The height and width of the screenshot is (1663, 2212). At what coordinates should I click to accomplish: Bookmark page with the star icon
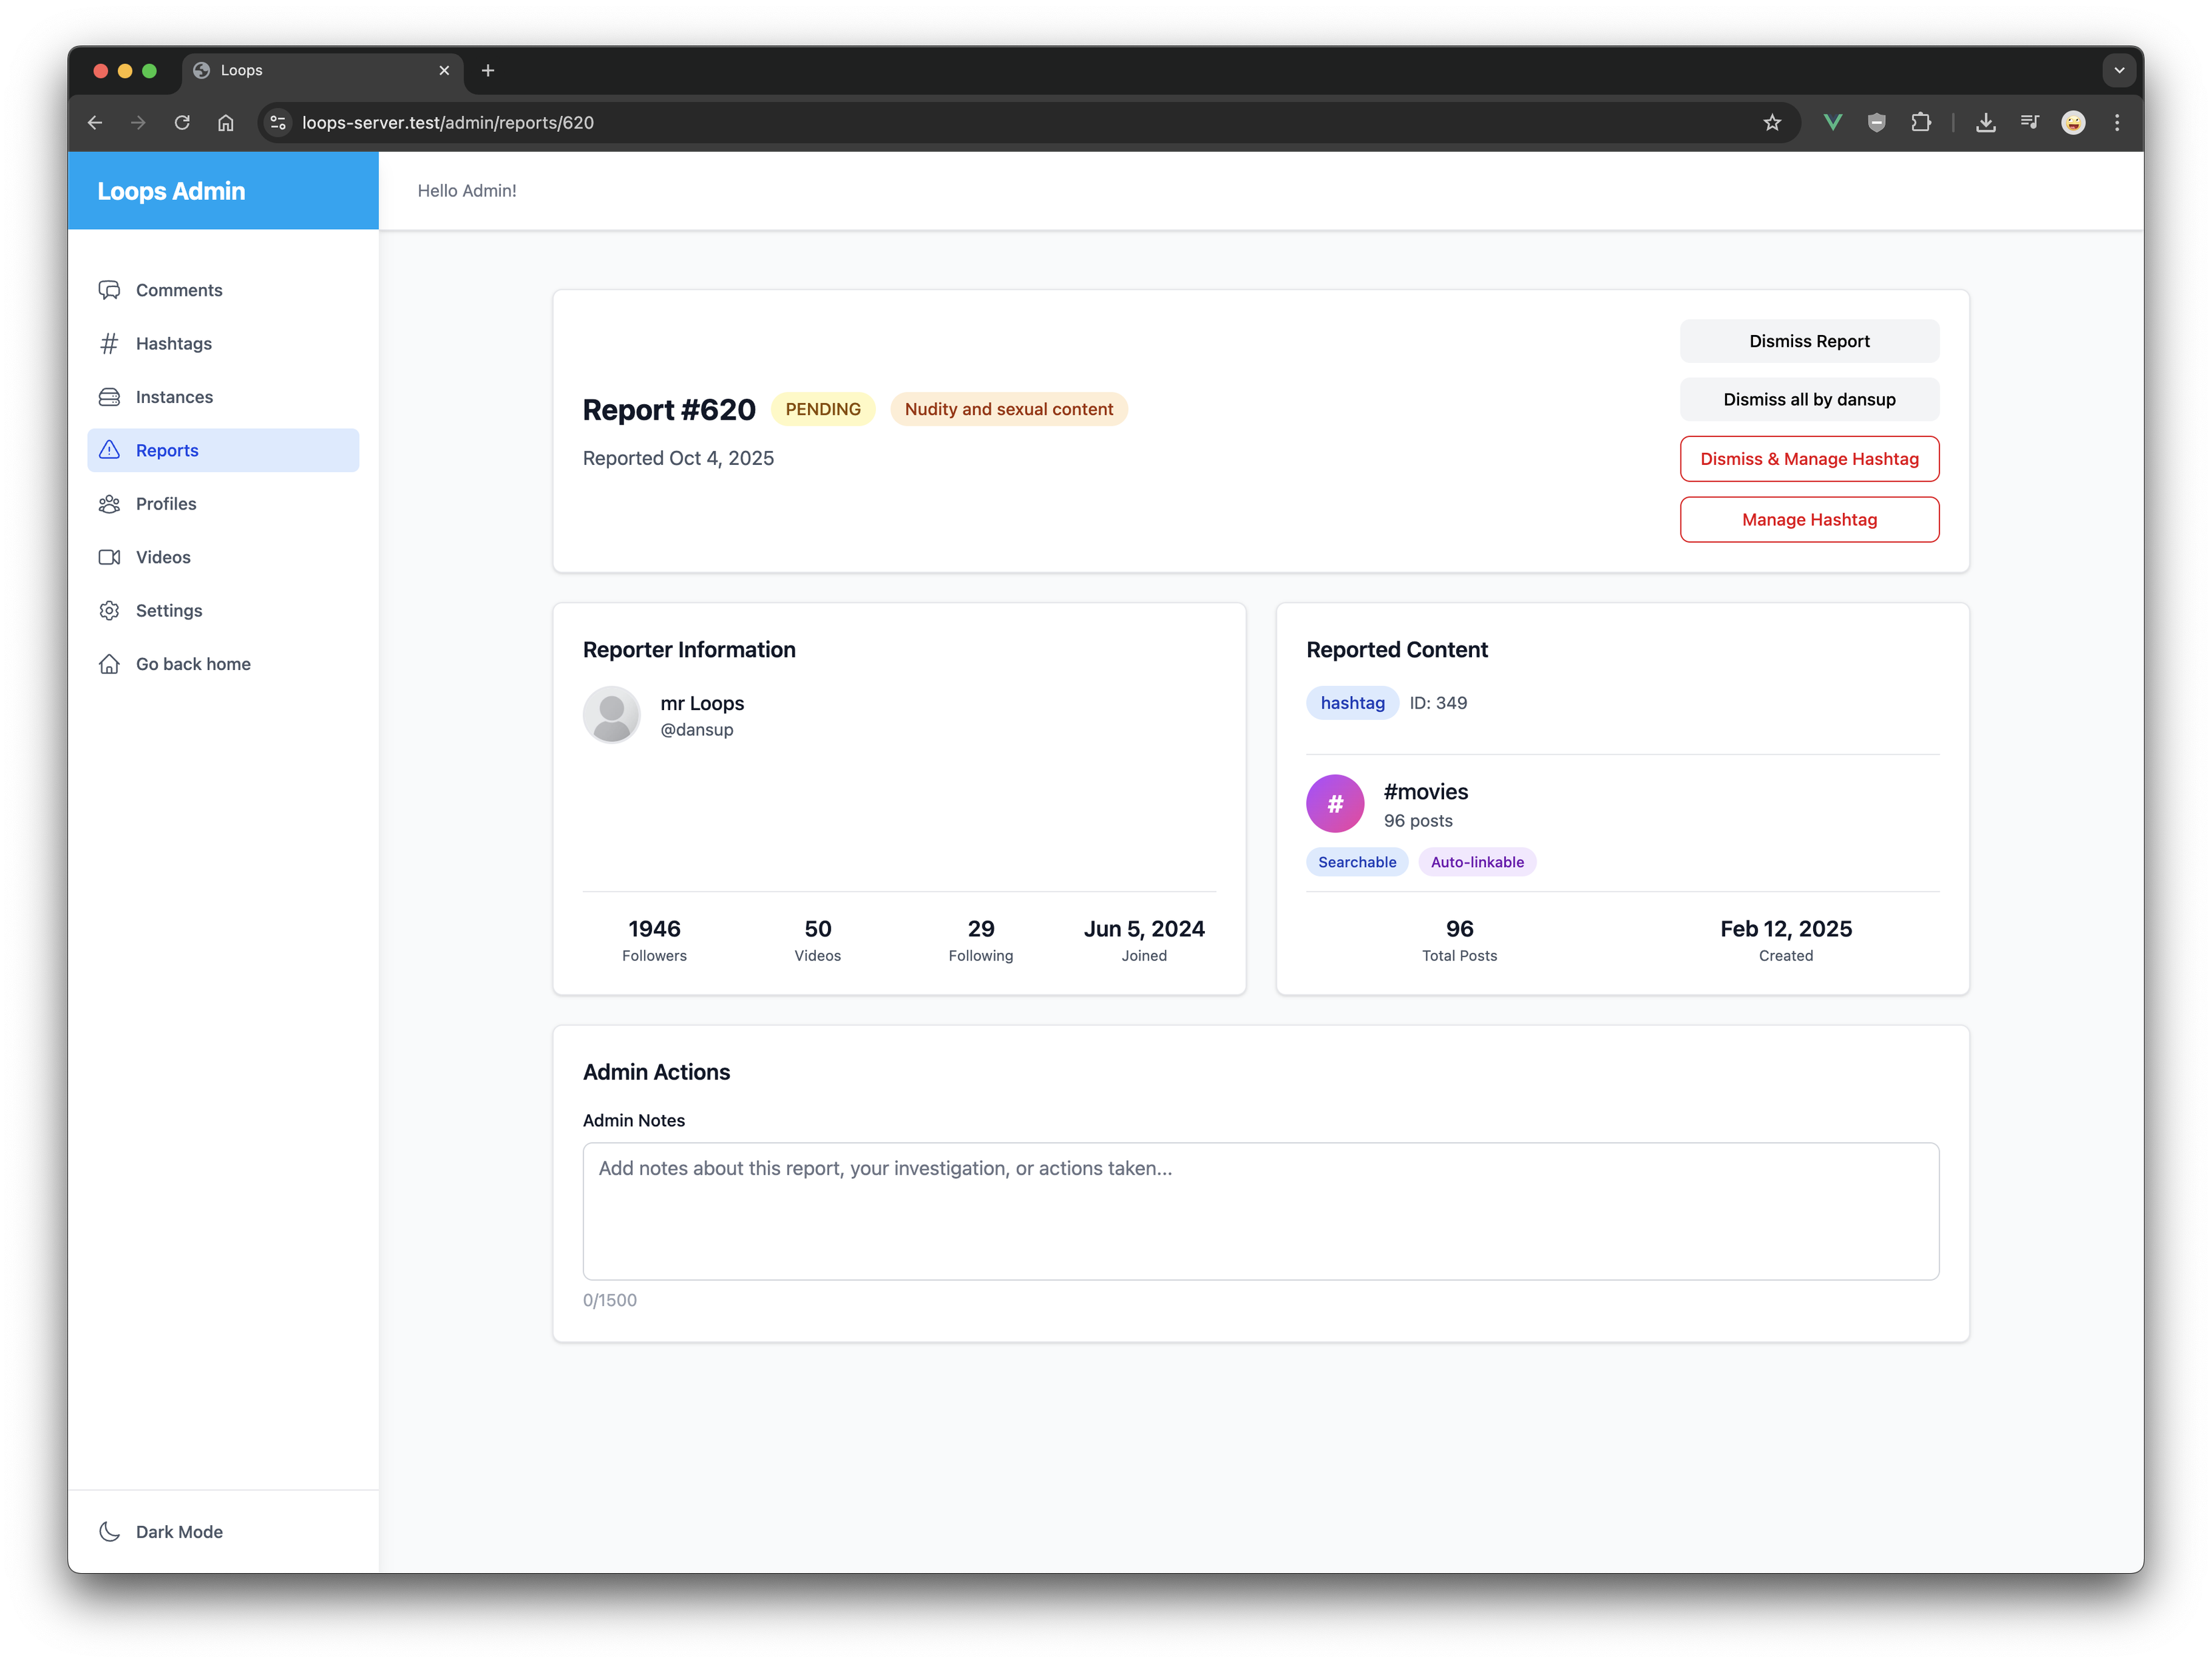(x=1772, y=123)
